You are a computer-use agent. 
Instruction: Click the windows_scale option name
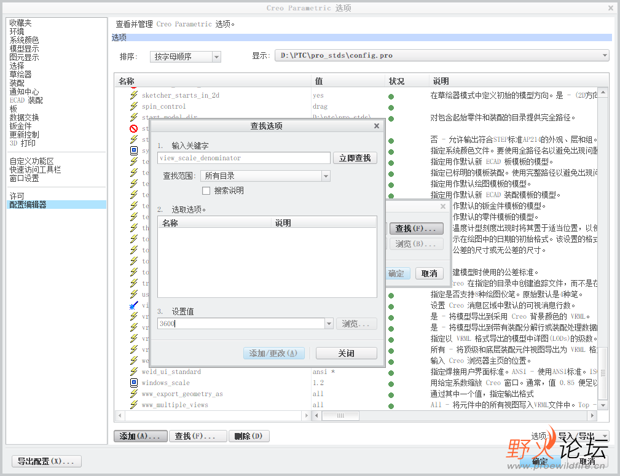click(x=166, y=383)
